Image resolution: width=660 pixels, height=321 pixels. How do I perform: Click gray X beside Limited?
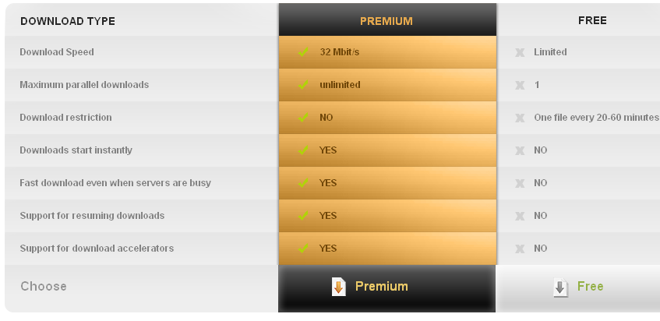520,52
